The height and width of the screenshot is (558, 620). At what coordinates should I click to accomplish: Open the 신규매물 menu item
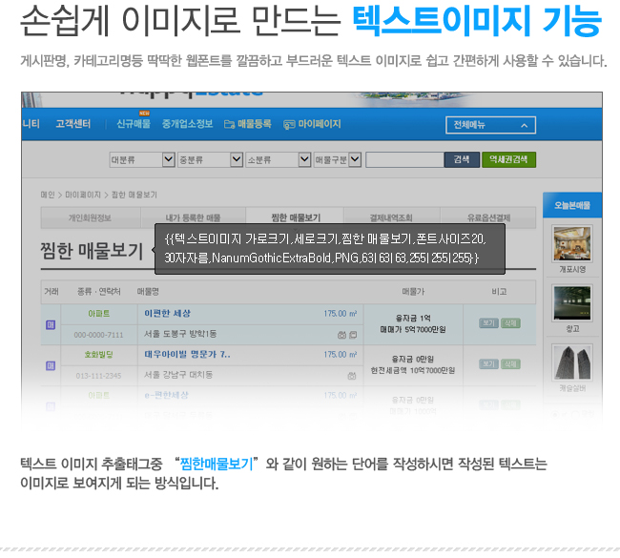click(134, 124)
